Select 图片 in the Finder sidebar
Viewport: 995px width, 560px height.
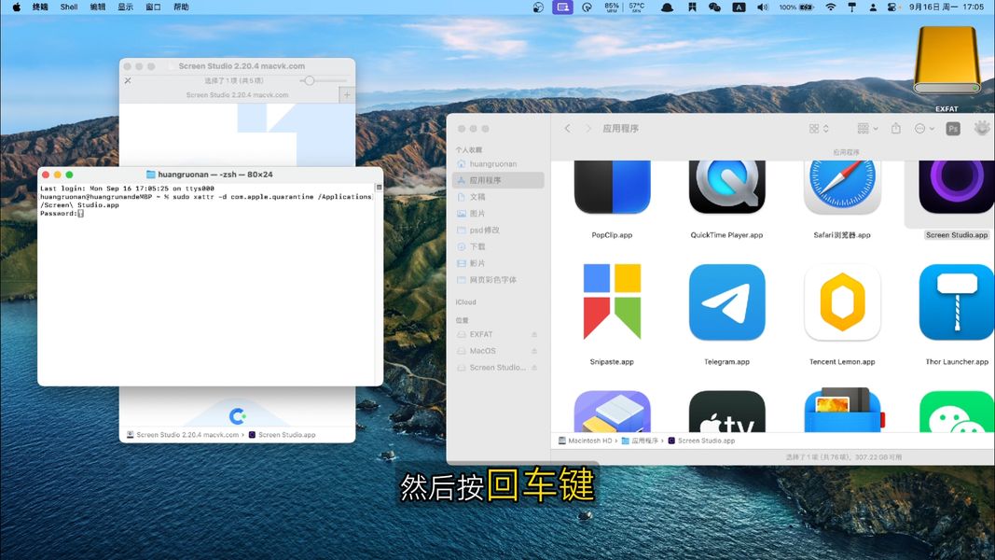point(498,214)
